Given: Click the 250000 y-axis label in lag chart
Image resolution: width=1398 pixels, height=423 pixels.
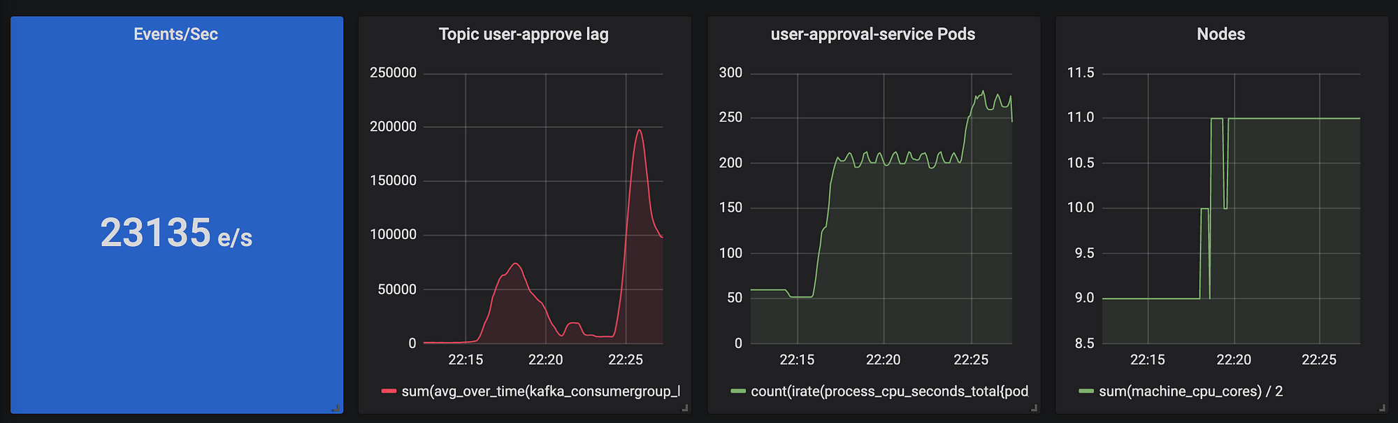Looking at the screenshot, I should click(393, 73).
